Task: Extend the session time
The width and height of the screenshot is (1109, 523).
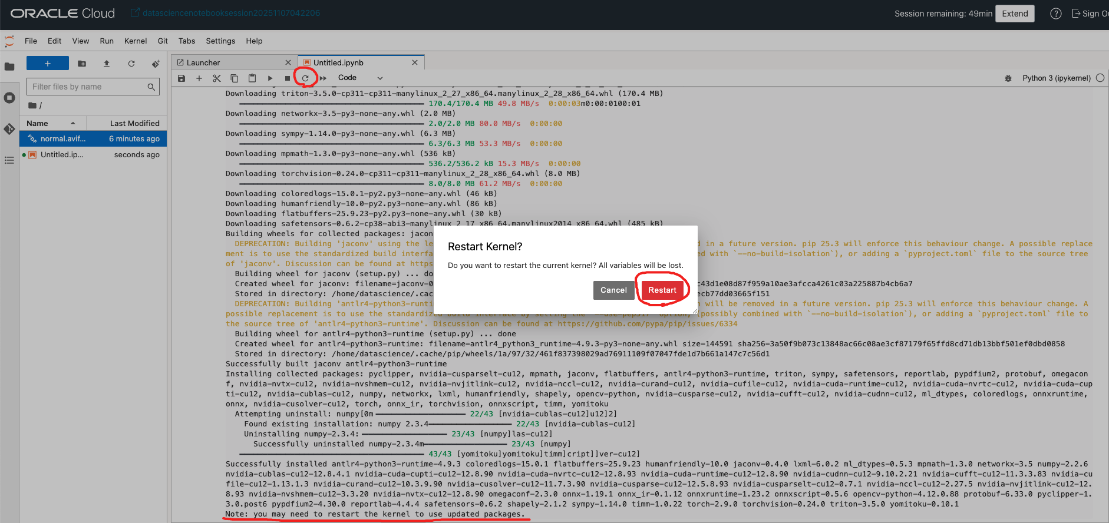Action: pos(1015,14)
